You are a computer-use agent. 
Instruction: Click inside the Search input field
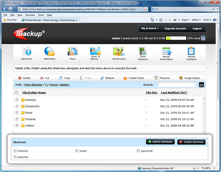[x=177, y=85]
